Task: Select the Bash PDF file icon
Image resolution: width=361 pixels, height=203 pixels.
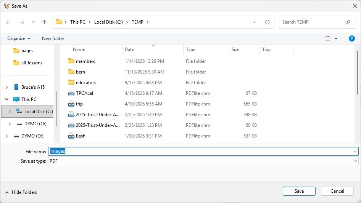Action: click(x=71, y=136)
